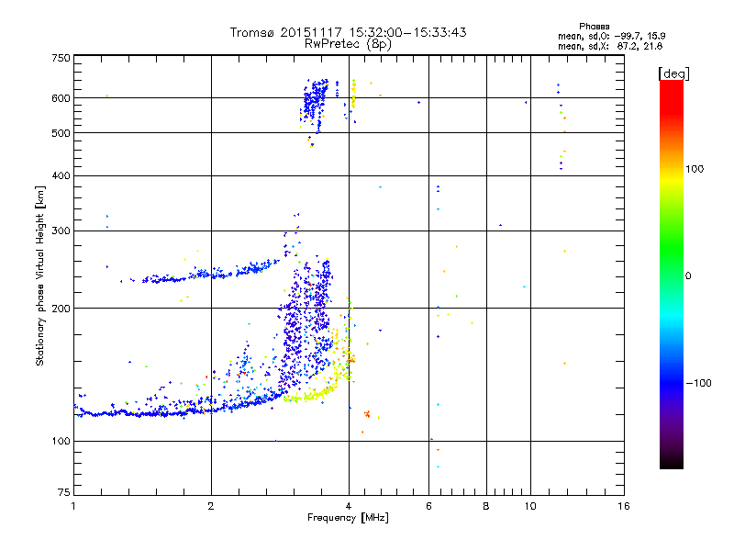This screenshot has height=551, width=734.
Task: Click colorbar tick label '0'
Action: click(688, 276)
